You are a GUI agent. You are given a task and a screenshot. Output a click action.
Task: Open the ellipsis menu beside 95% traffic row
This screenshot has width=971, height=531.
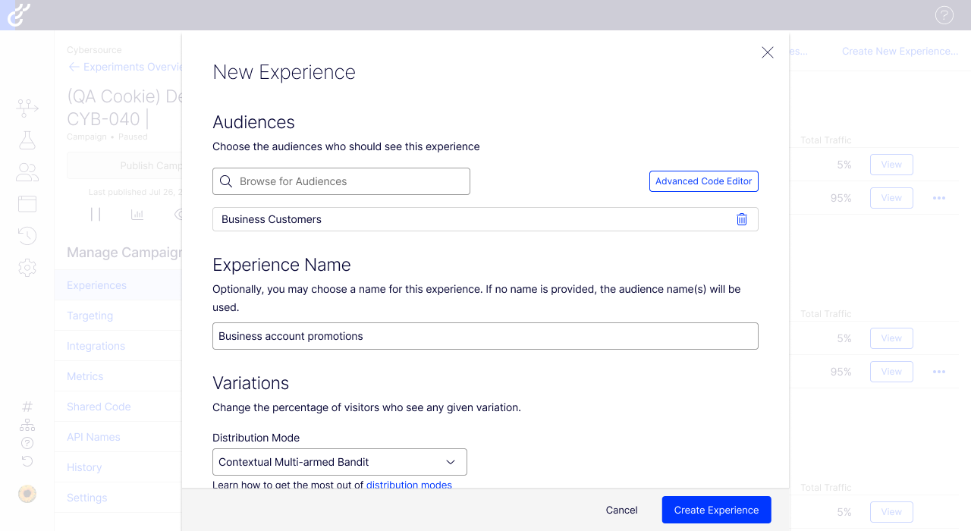click(939, 198)
